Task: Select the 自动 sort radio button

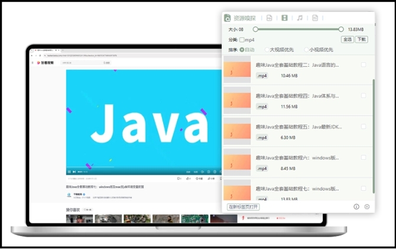Action: [x=242, y=50]
